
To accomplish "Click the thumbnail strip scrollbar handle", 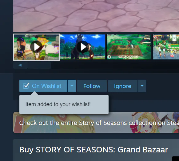I will (39, 65).
